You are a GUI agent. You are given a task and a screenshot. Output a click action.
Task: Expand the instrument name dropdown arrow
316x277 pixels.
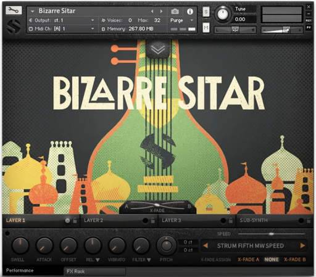(x=32, y=11)
